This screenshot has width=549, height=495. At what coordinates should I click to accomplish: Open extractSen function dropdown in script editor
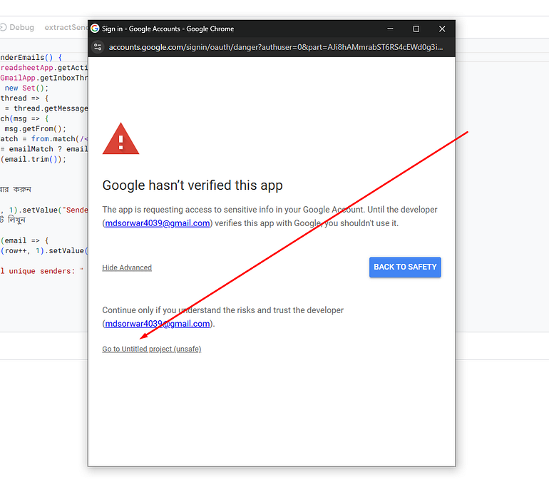point(66,27)
